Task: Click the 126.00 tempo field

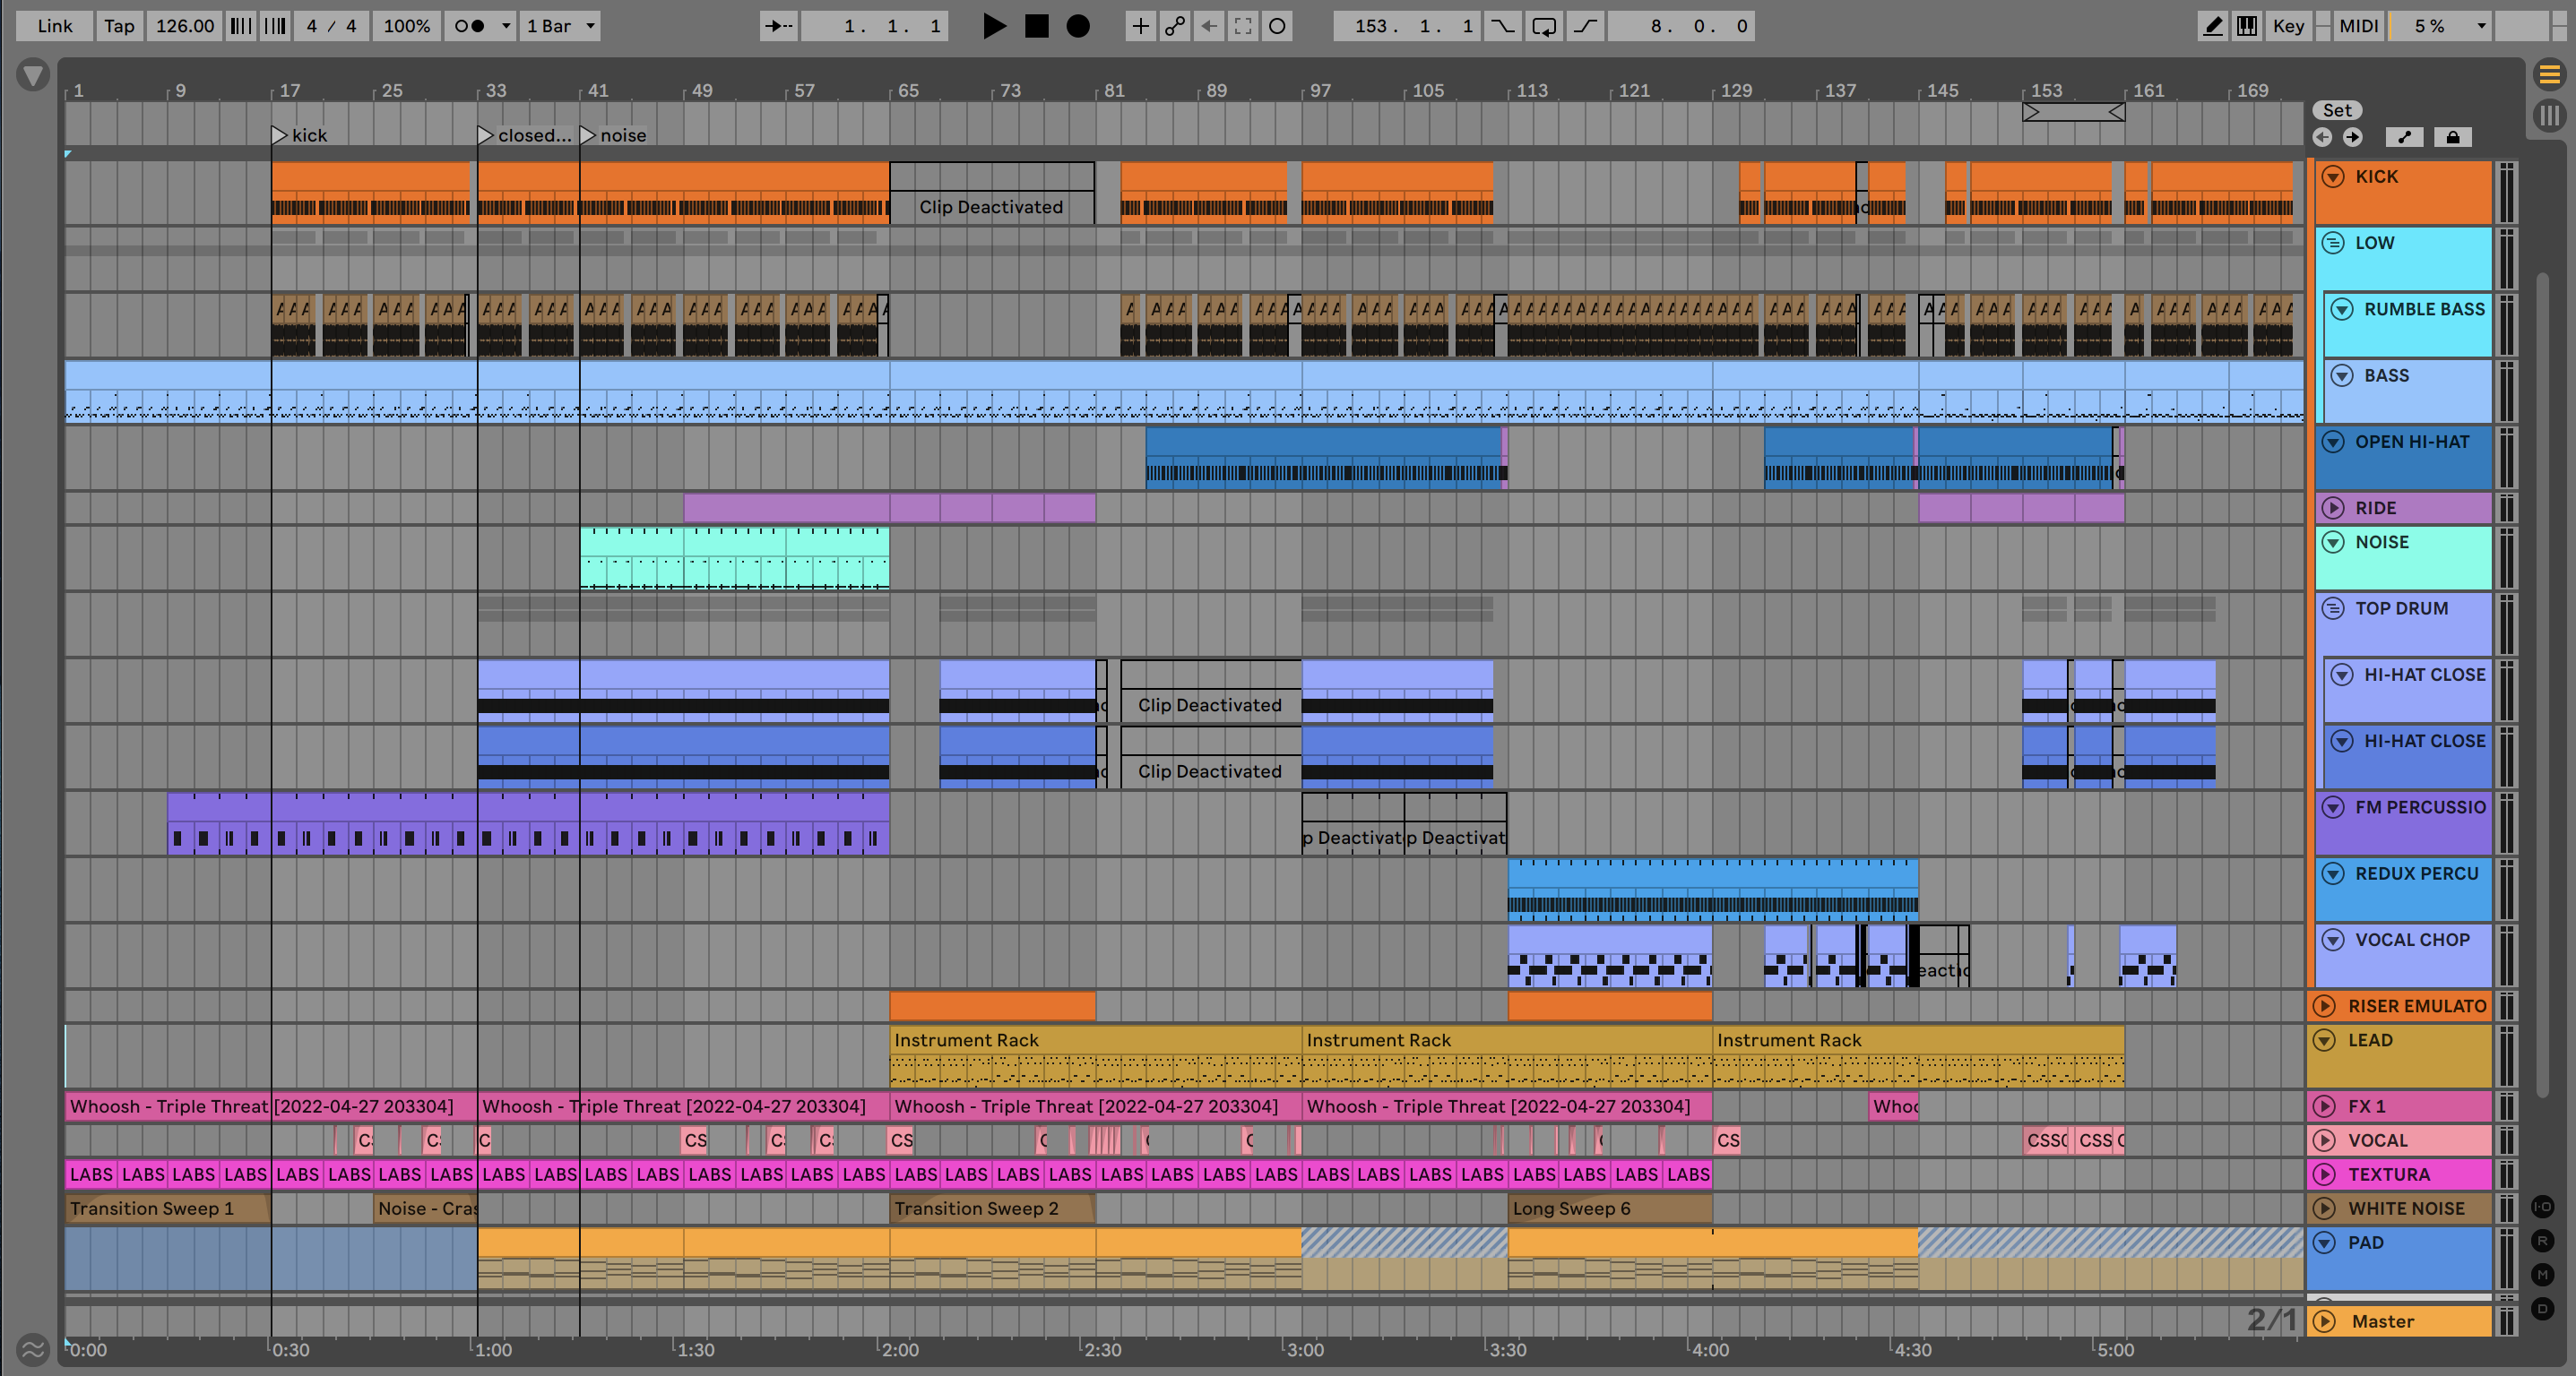Action: (x=185, y=26)
